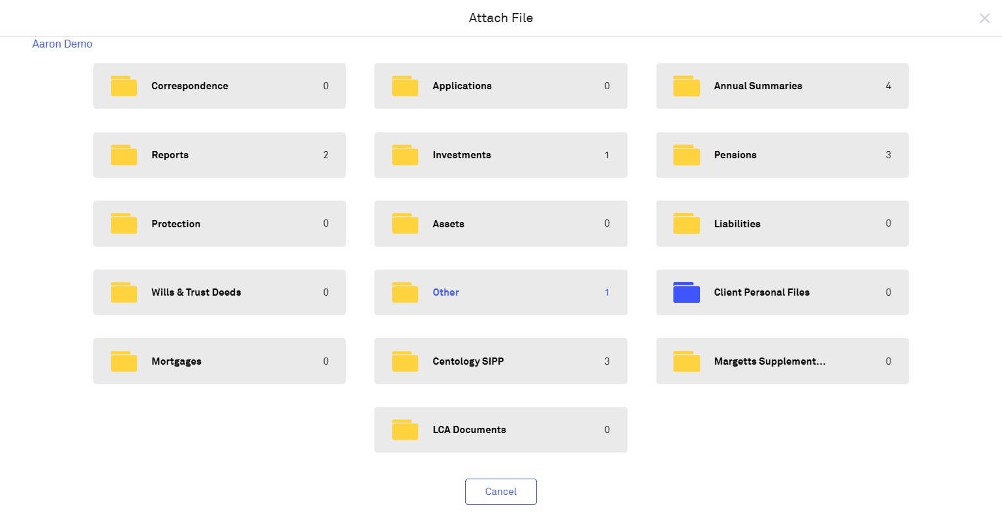Click the Mortgages folder icon
The height and width of the screenshot is (519, 1002).
[124, 361]
